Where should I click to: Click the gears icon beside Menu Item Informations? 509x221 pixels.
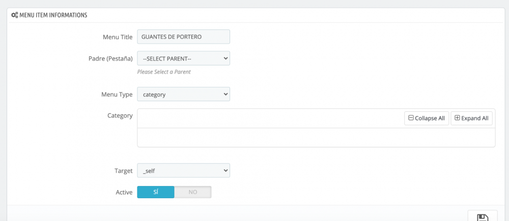coord(14,15)
